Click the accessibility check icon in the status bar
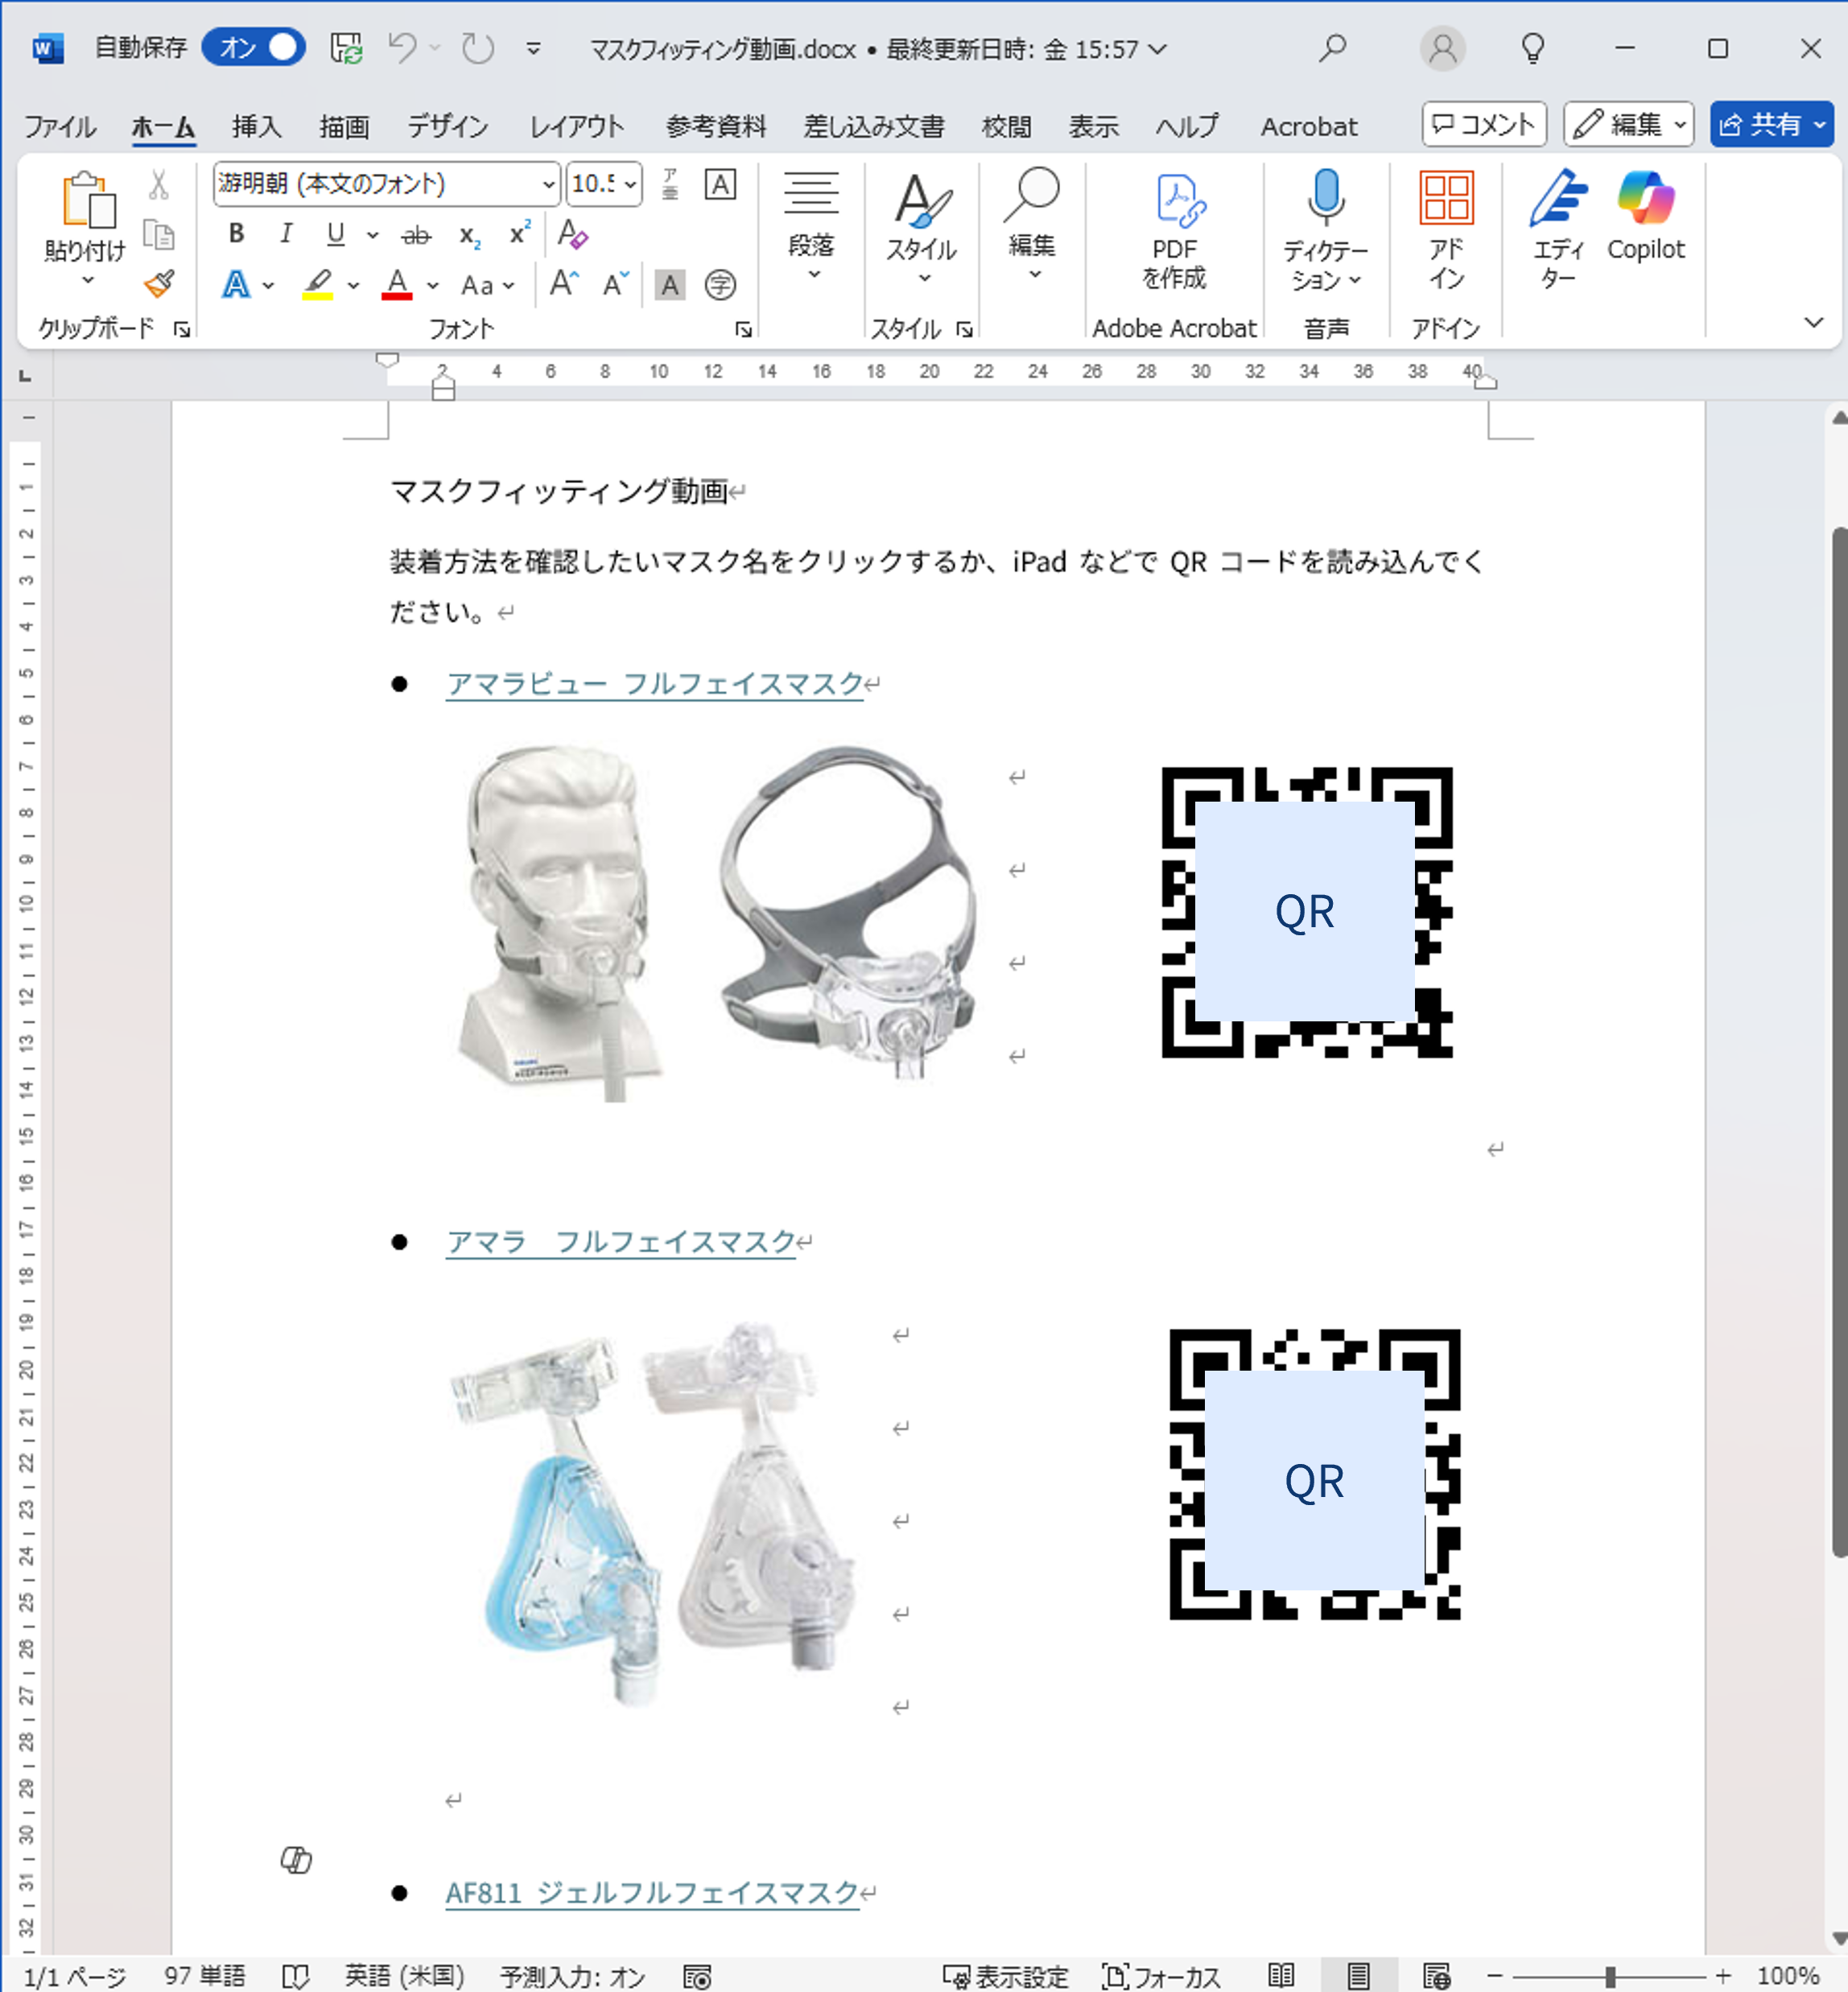The height and width of the screenshot is (1992, 1848). coord(697,1976)
